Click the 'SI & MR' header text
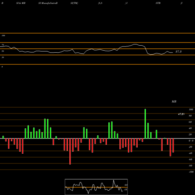This screenshot has width=195, height=195. pyautogui.click(x=21, y=3)
